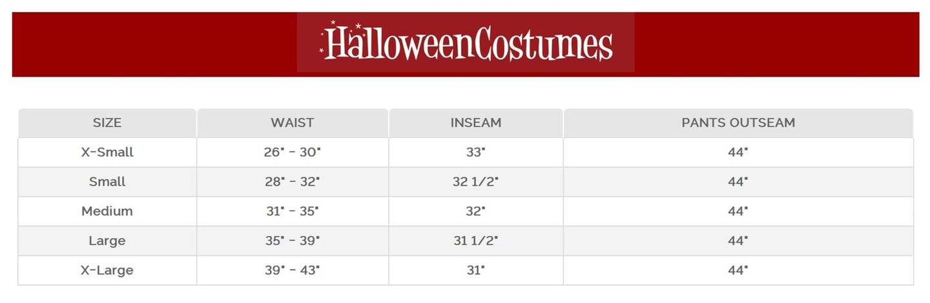Click the 31 1/2" inseam cell
Screen dimensions: 930x303
(x=476, y=240)
